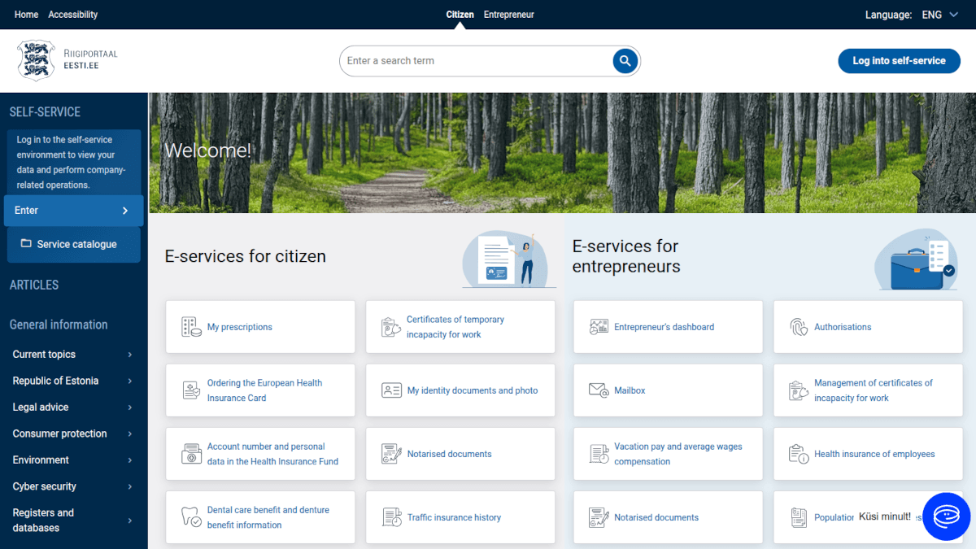Click the Riigiportaal eesti.ee logo text
The image size is (976, 549).
[90, 59]
